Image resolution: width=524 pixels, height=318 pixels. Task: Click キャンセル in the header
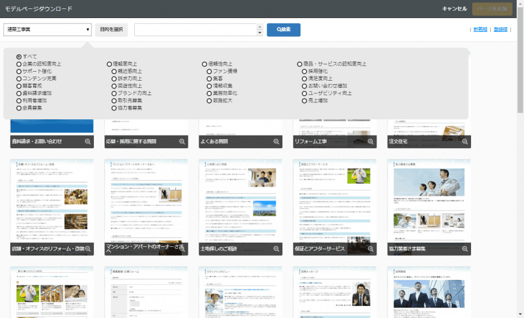pos(454,8)
